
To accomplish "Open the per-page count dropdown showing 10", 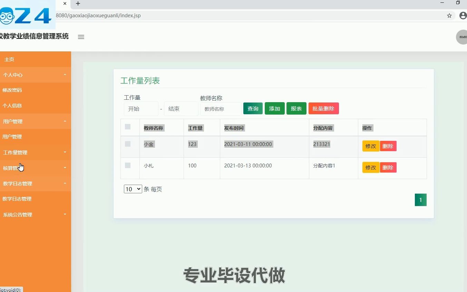I will [x=133, y=189].
